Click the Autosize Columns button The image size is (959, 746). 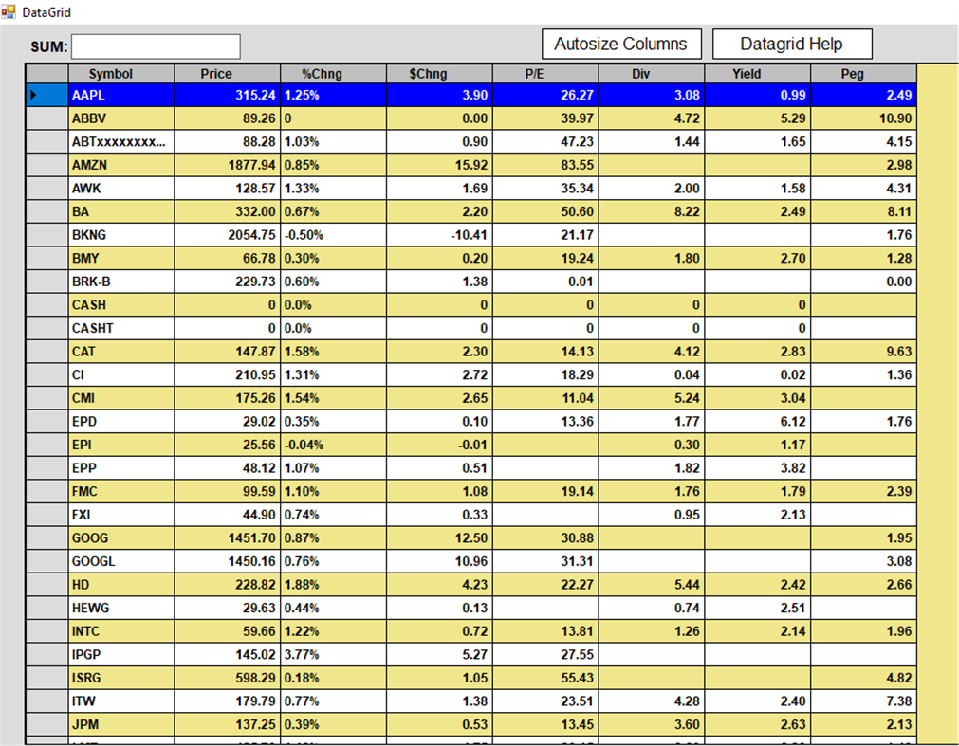click(x=621, y=44)
